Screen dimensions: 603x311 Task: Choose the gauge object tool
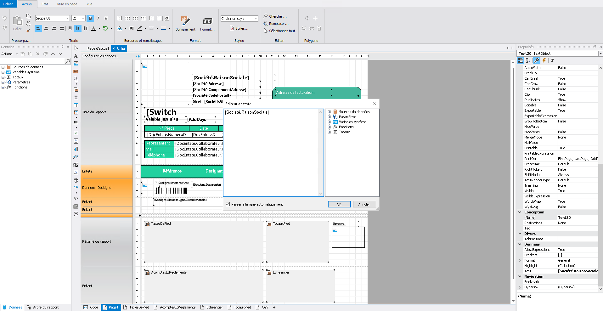76,187
